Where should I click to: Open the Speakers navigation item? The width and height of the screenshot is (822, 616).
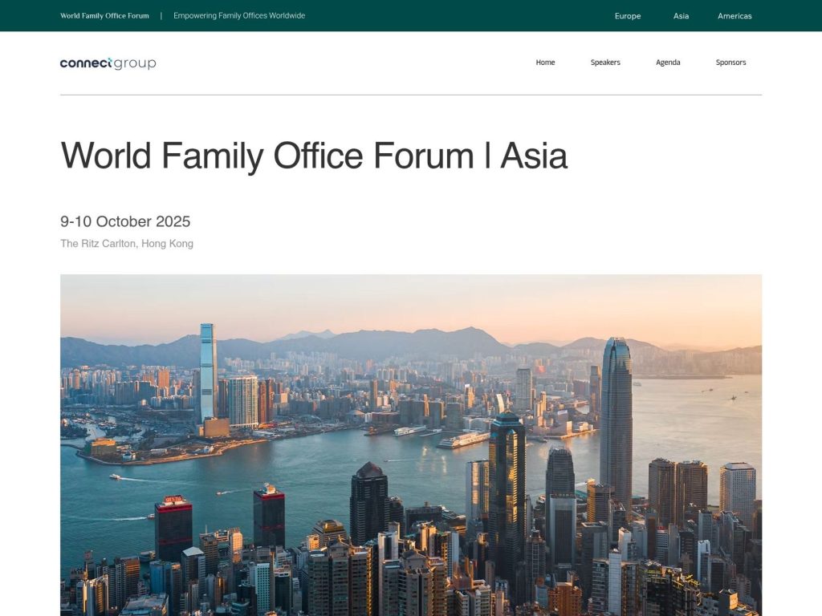pyautogui.click(x=605, y=62)
